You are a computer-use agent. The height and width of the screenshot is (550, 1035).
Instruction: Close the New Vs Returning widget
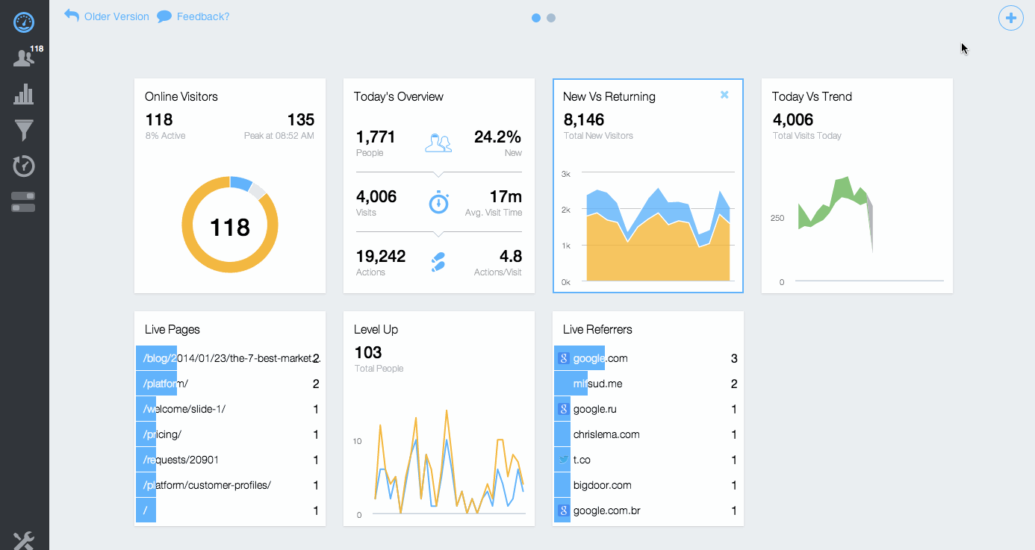pos(724,95)
